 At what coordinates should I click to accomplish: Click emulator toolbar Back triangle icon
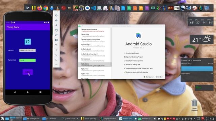coord(56,50)
